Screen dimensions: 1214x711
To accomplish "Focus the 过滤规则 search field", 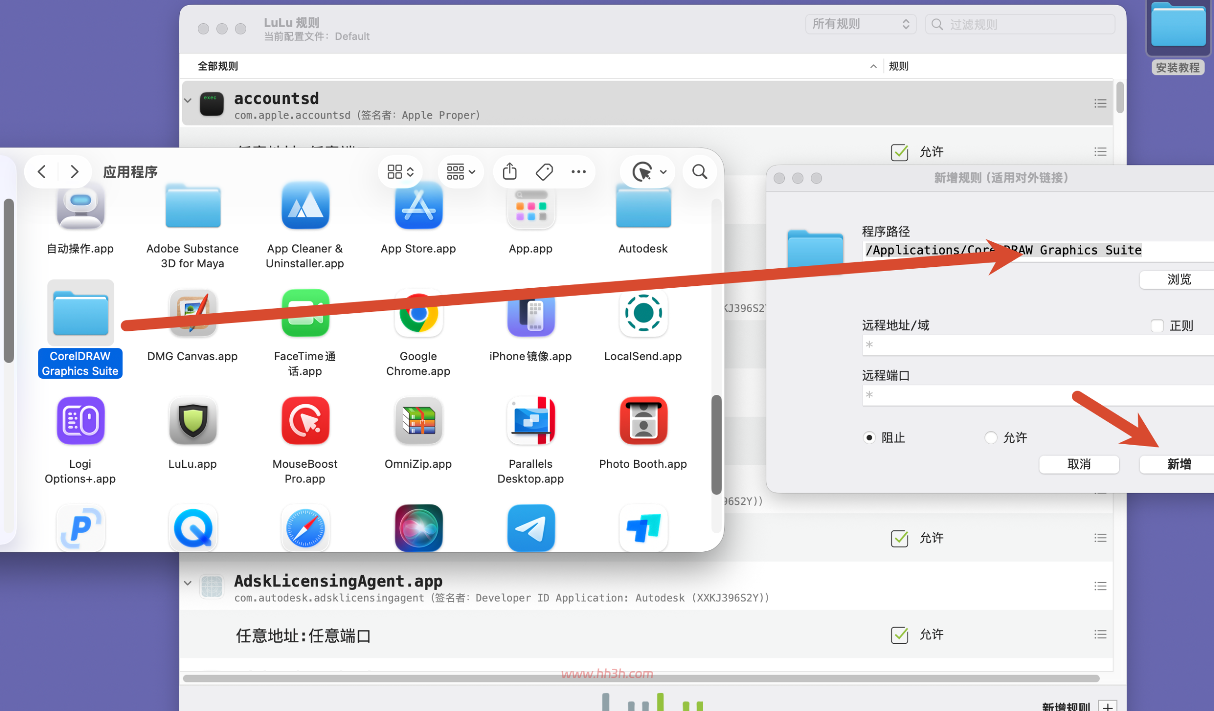I will coord(1021,24).
